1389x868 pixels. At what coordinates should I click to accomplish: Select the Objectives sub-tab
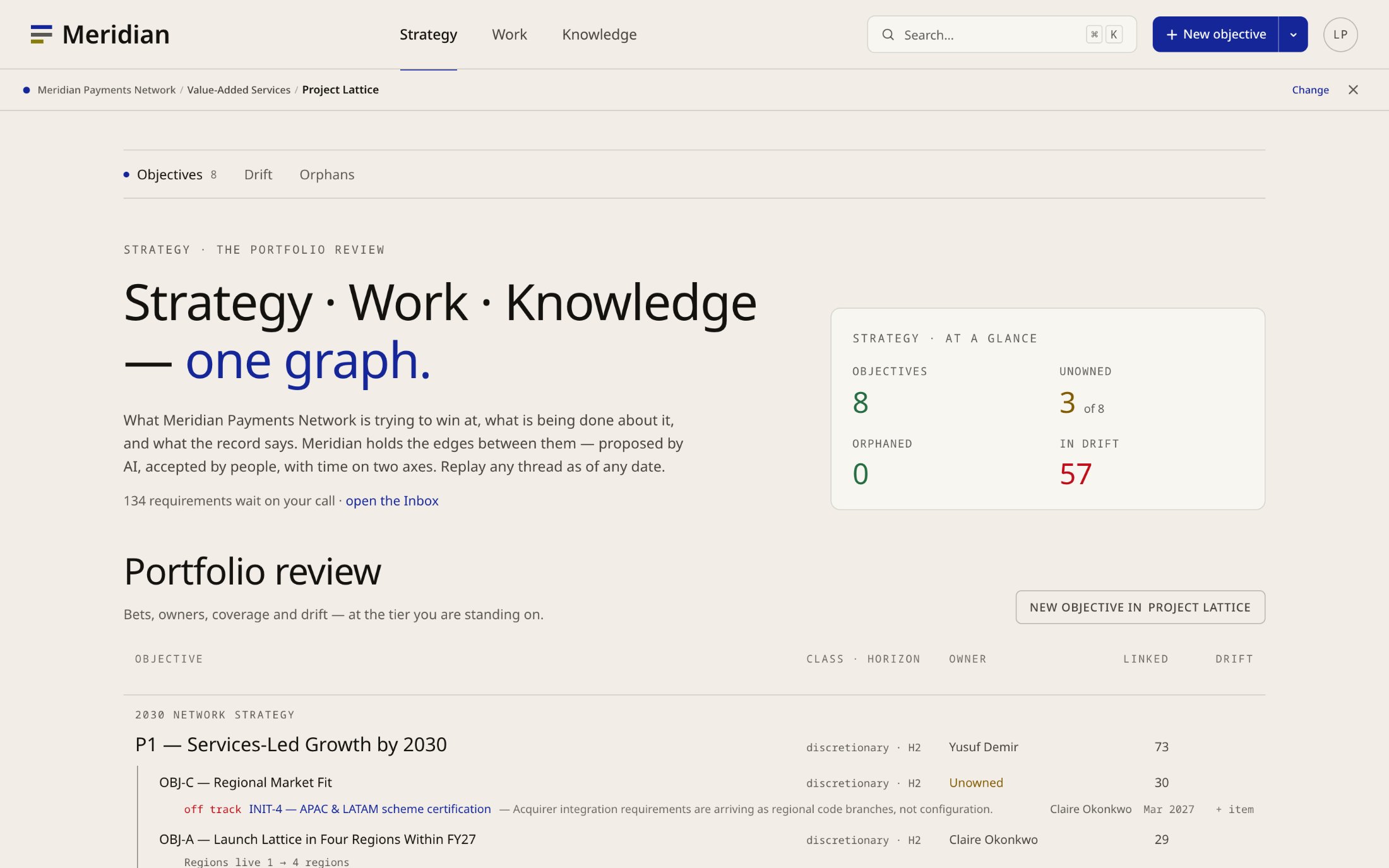(x=170, y=174)
